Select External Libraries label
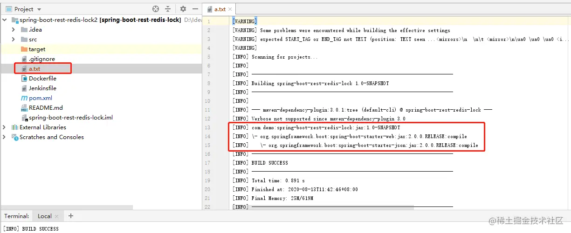Screen dimensions: 571x233 point(43,127)
